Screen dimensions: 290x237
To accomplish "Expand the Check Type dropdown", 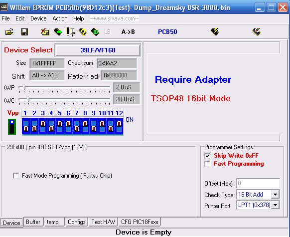I will (275, 195).
